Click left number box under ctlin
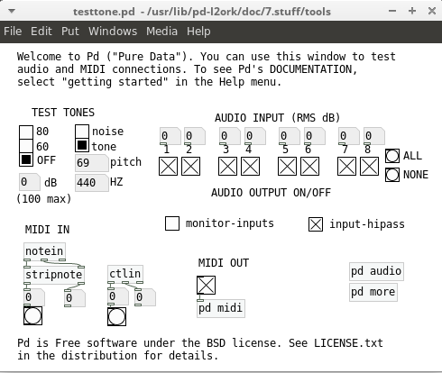Viewport: 442px width, 373px height. (x=118, y=296)
